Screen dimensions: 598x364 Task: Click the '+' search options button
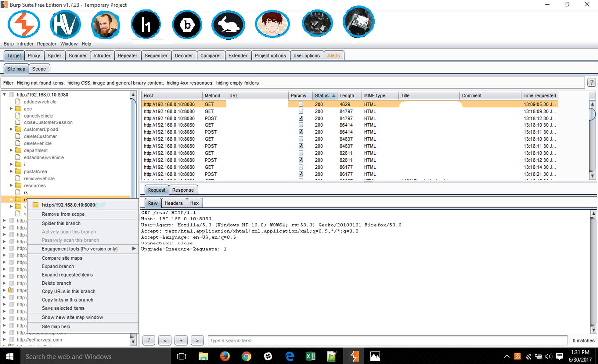[181, 341]
